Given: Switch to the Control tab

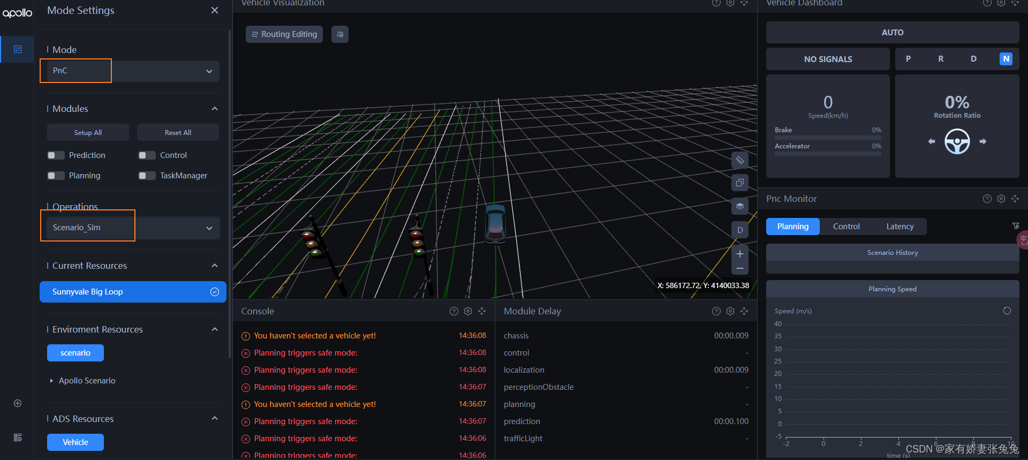Looking at the screenshot, I should tap(846, 227).
